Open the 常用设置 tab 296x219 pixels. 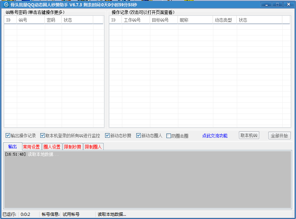click(x=31, y=147)
